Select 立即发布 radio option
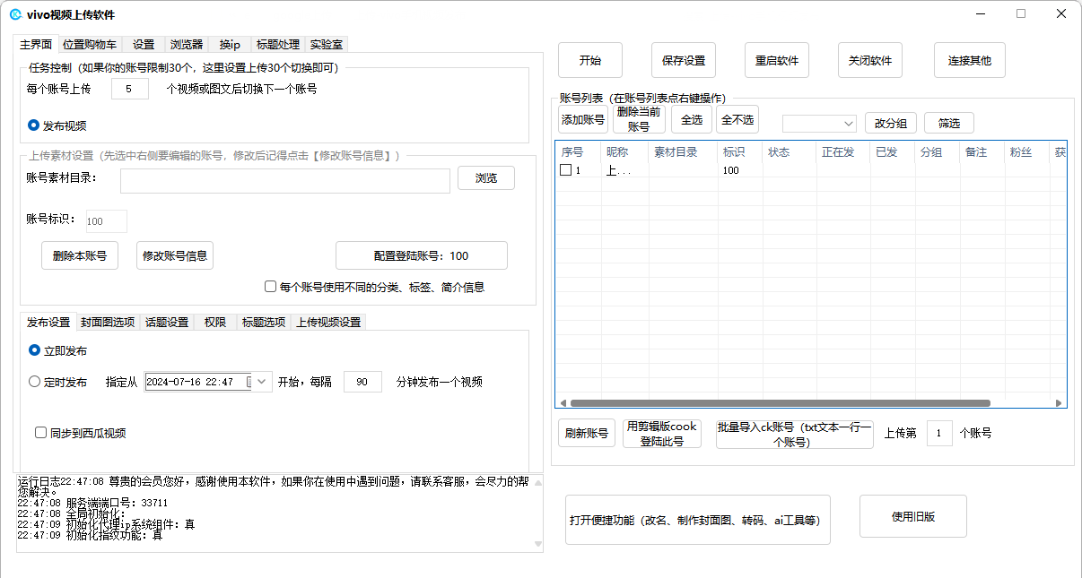The height and width of the screenshot is (578, 1082). [34, 350]
